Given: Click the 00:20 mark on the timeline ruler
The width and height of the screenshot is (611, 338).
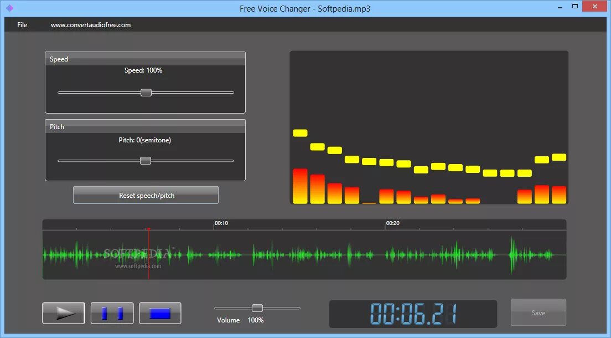Looking at the screenshot, I should [x=393, y=223].
